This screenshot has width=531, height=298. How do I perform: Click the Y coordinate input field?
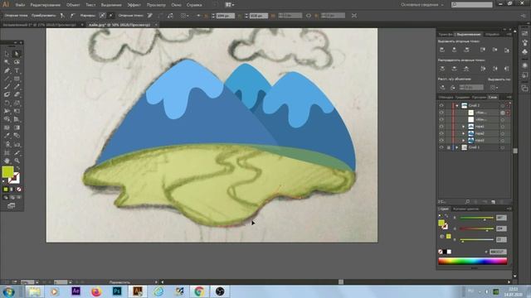point(259,16)
